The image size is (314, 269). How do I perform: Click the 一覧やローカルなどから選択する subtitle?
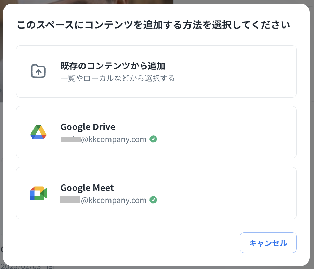tap(117, 78)
